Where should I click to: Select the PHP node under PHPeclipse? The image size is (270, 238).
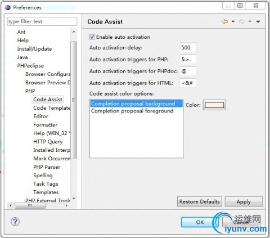[30, 91]
